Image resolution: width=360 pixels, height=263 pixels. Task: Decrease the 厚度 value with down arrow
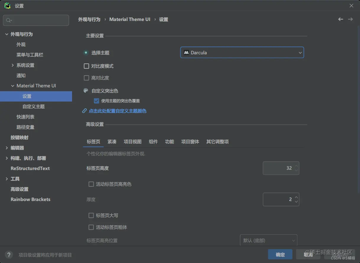tap(297, 202)
